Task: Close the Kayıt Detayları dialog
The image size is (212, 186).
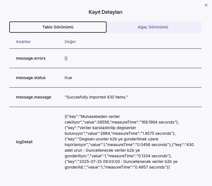Action: pos(206,5)
